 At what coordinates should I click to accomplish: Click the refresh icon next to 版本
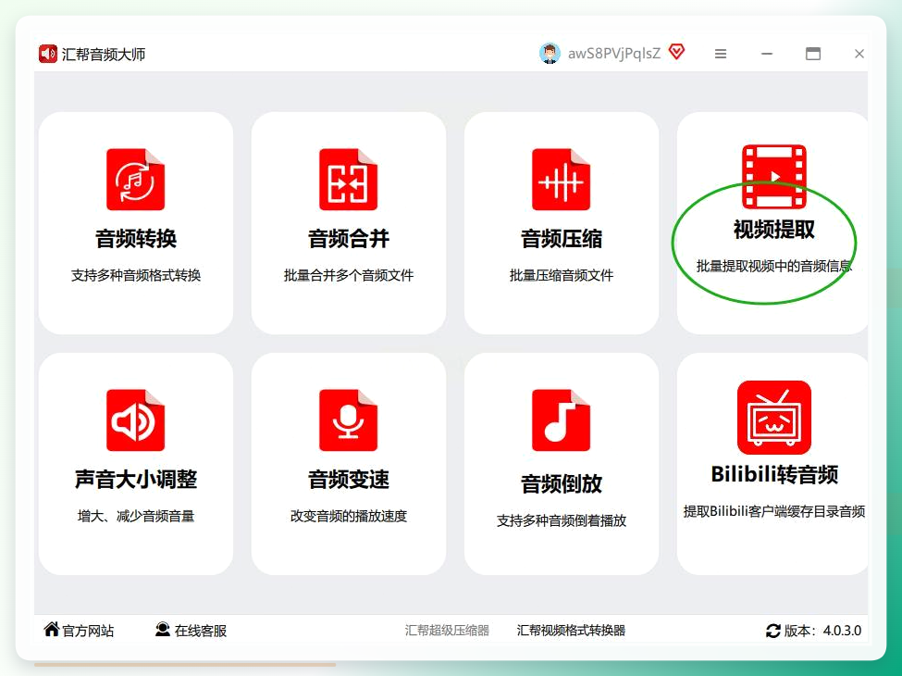pos(773,631)
